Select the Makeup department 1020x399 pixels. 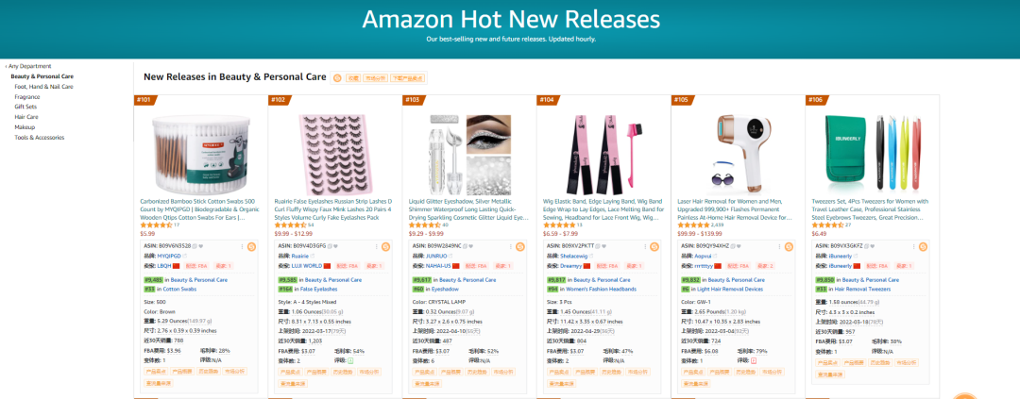click(25, 127)
